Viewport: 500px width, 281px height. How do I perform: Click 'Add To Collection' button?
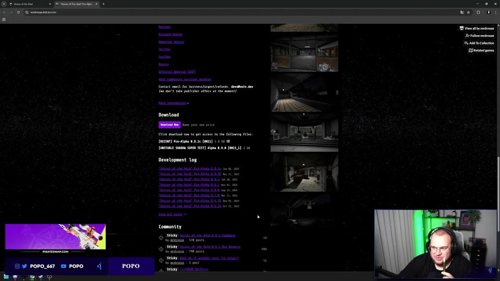pyautogui.click(x=479, y=43)
